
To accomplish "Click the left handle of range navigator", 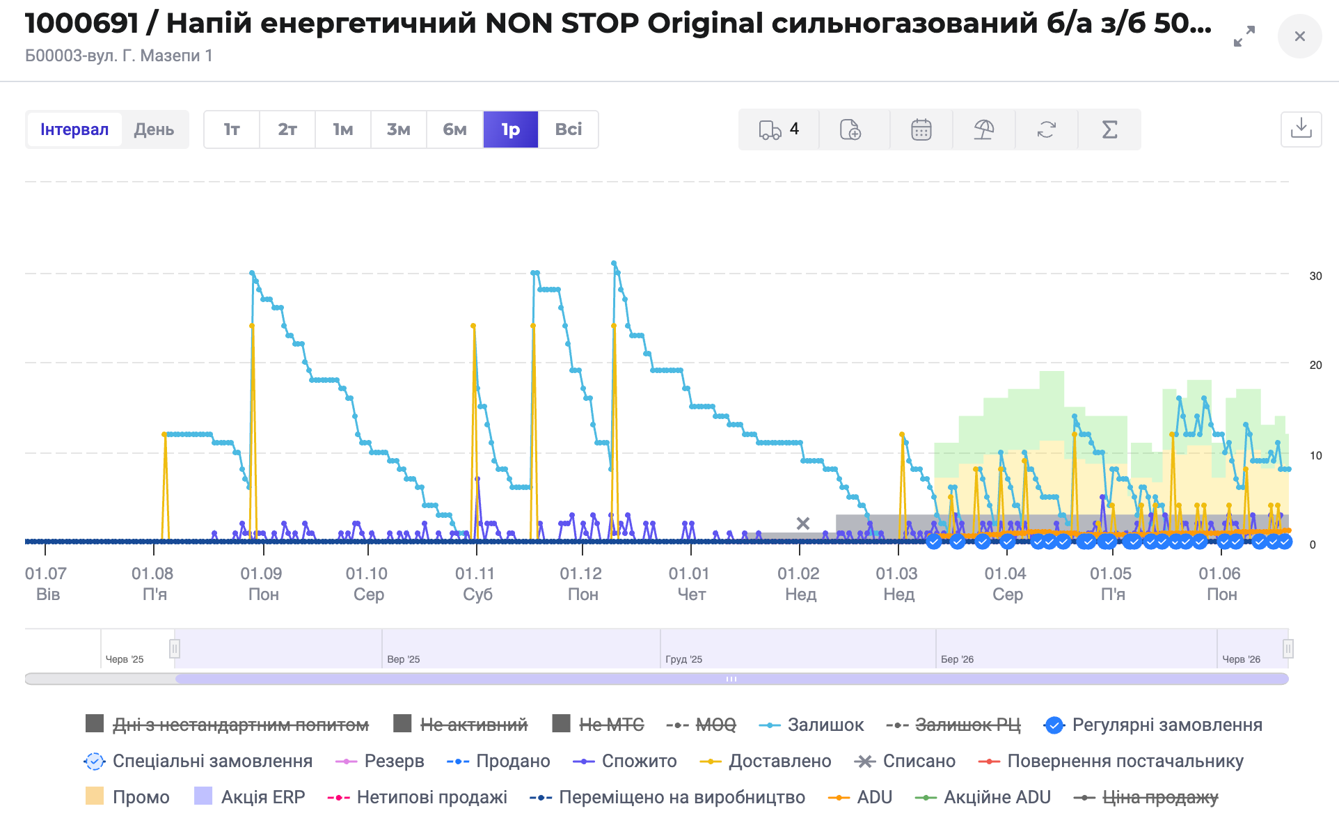I will click(175, 649).
